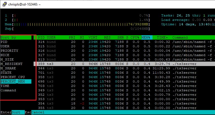215x115 pixels.
Task: Select process row PID 344
Action: pyautogui.click(x=124, y=68)
